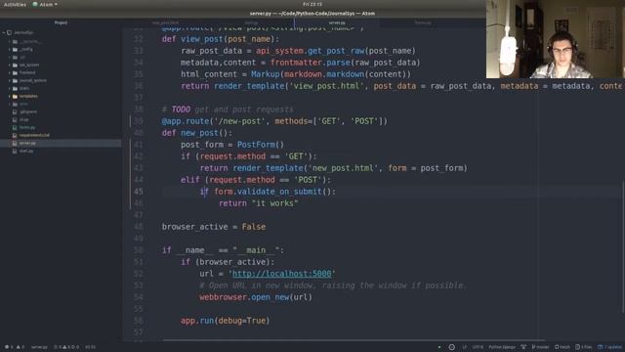Expand the __pycache__ folder
This screenshot has width=625, height=352.
pos(10,41)
